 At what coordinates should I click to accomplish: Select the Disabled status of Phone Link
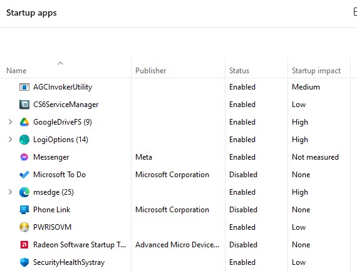pos(243,210)
